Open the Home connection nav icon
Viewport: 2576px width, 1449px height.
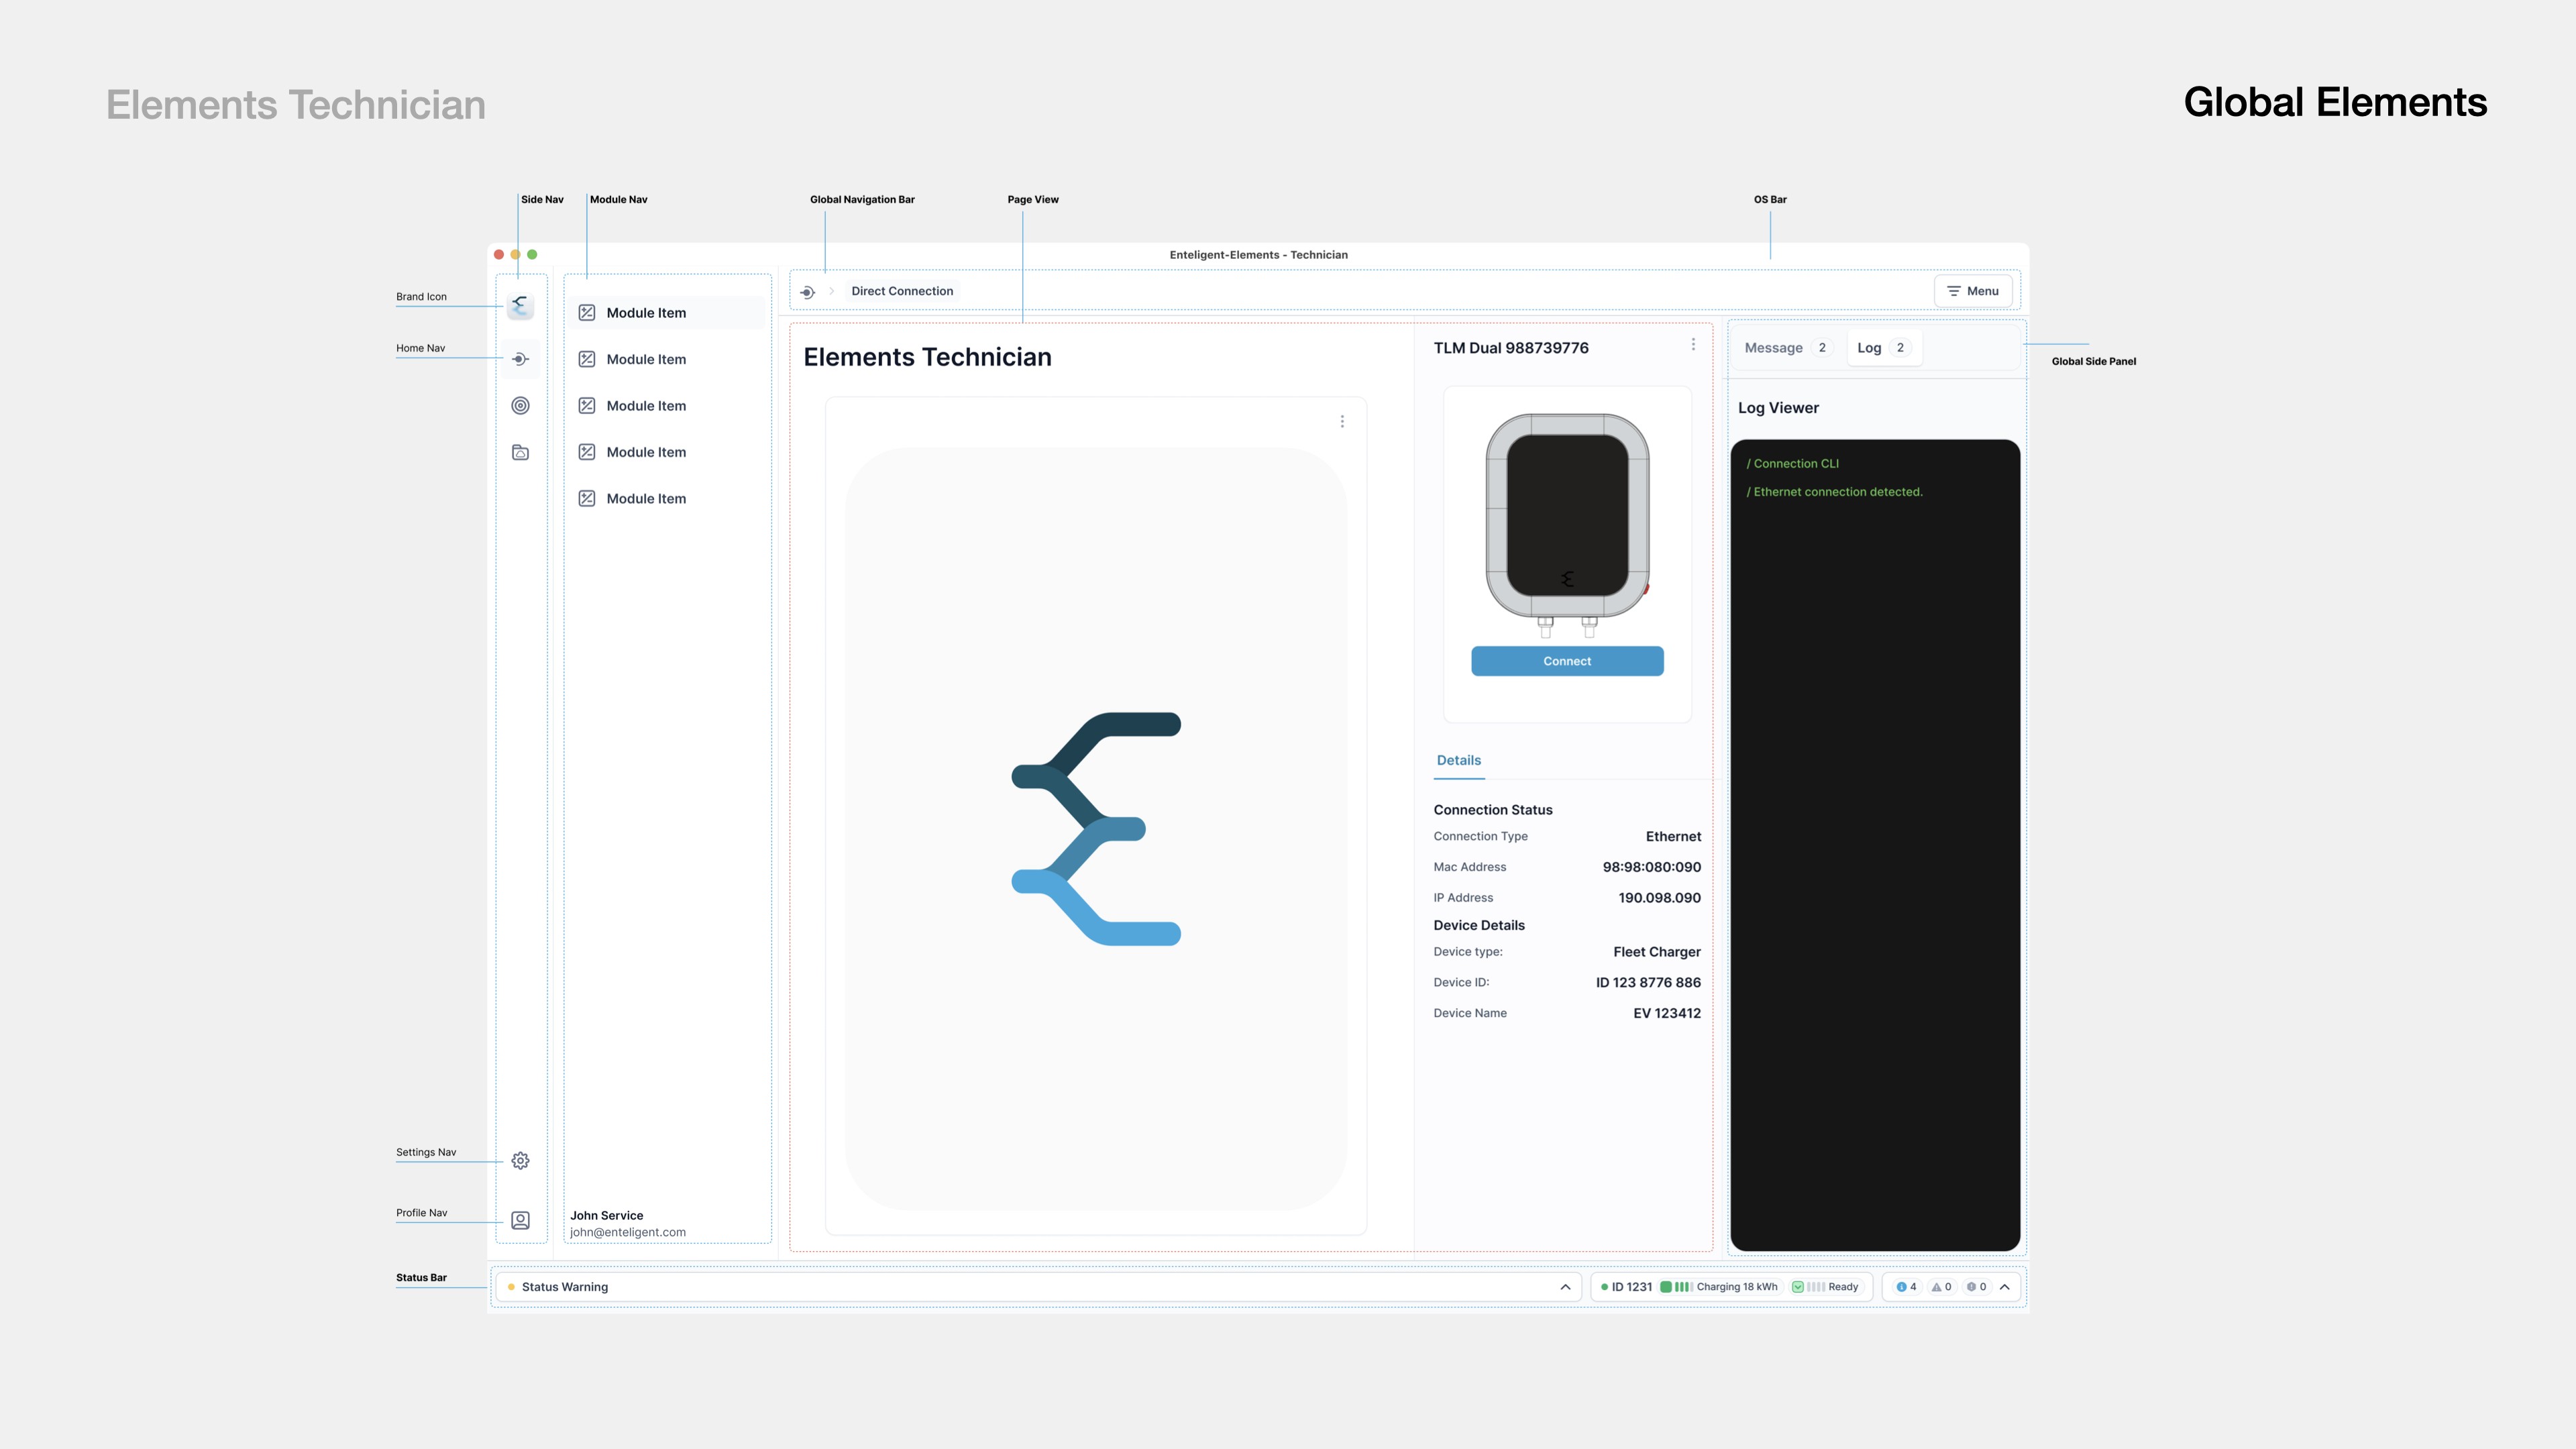tap(520, 359)
